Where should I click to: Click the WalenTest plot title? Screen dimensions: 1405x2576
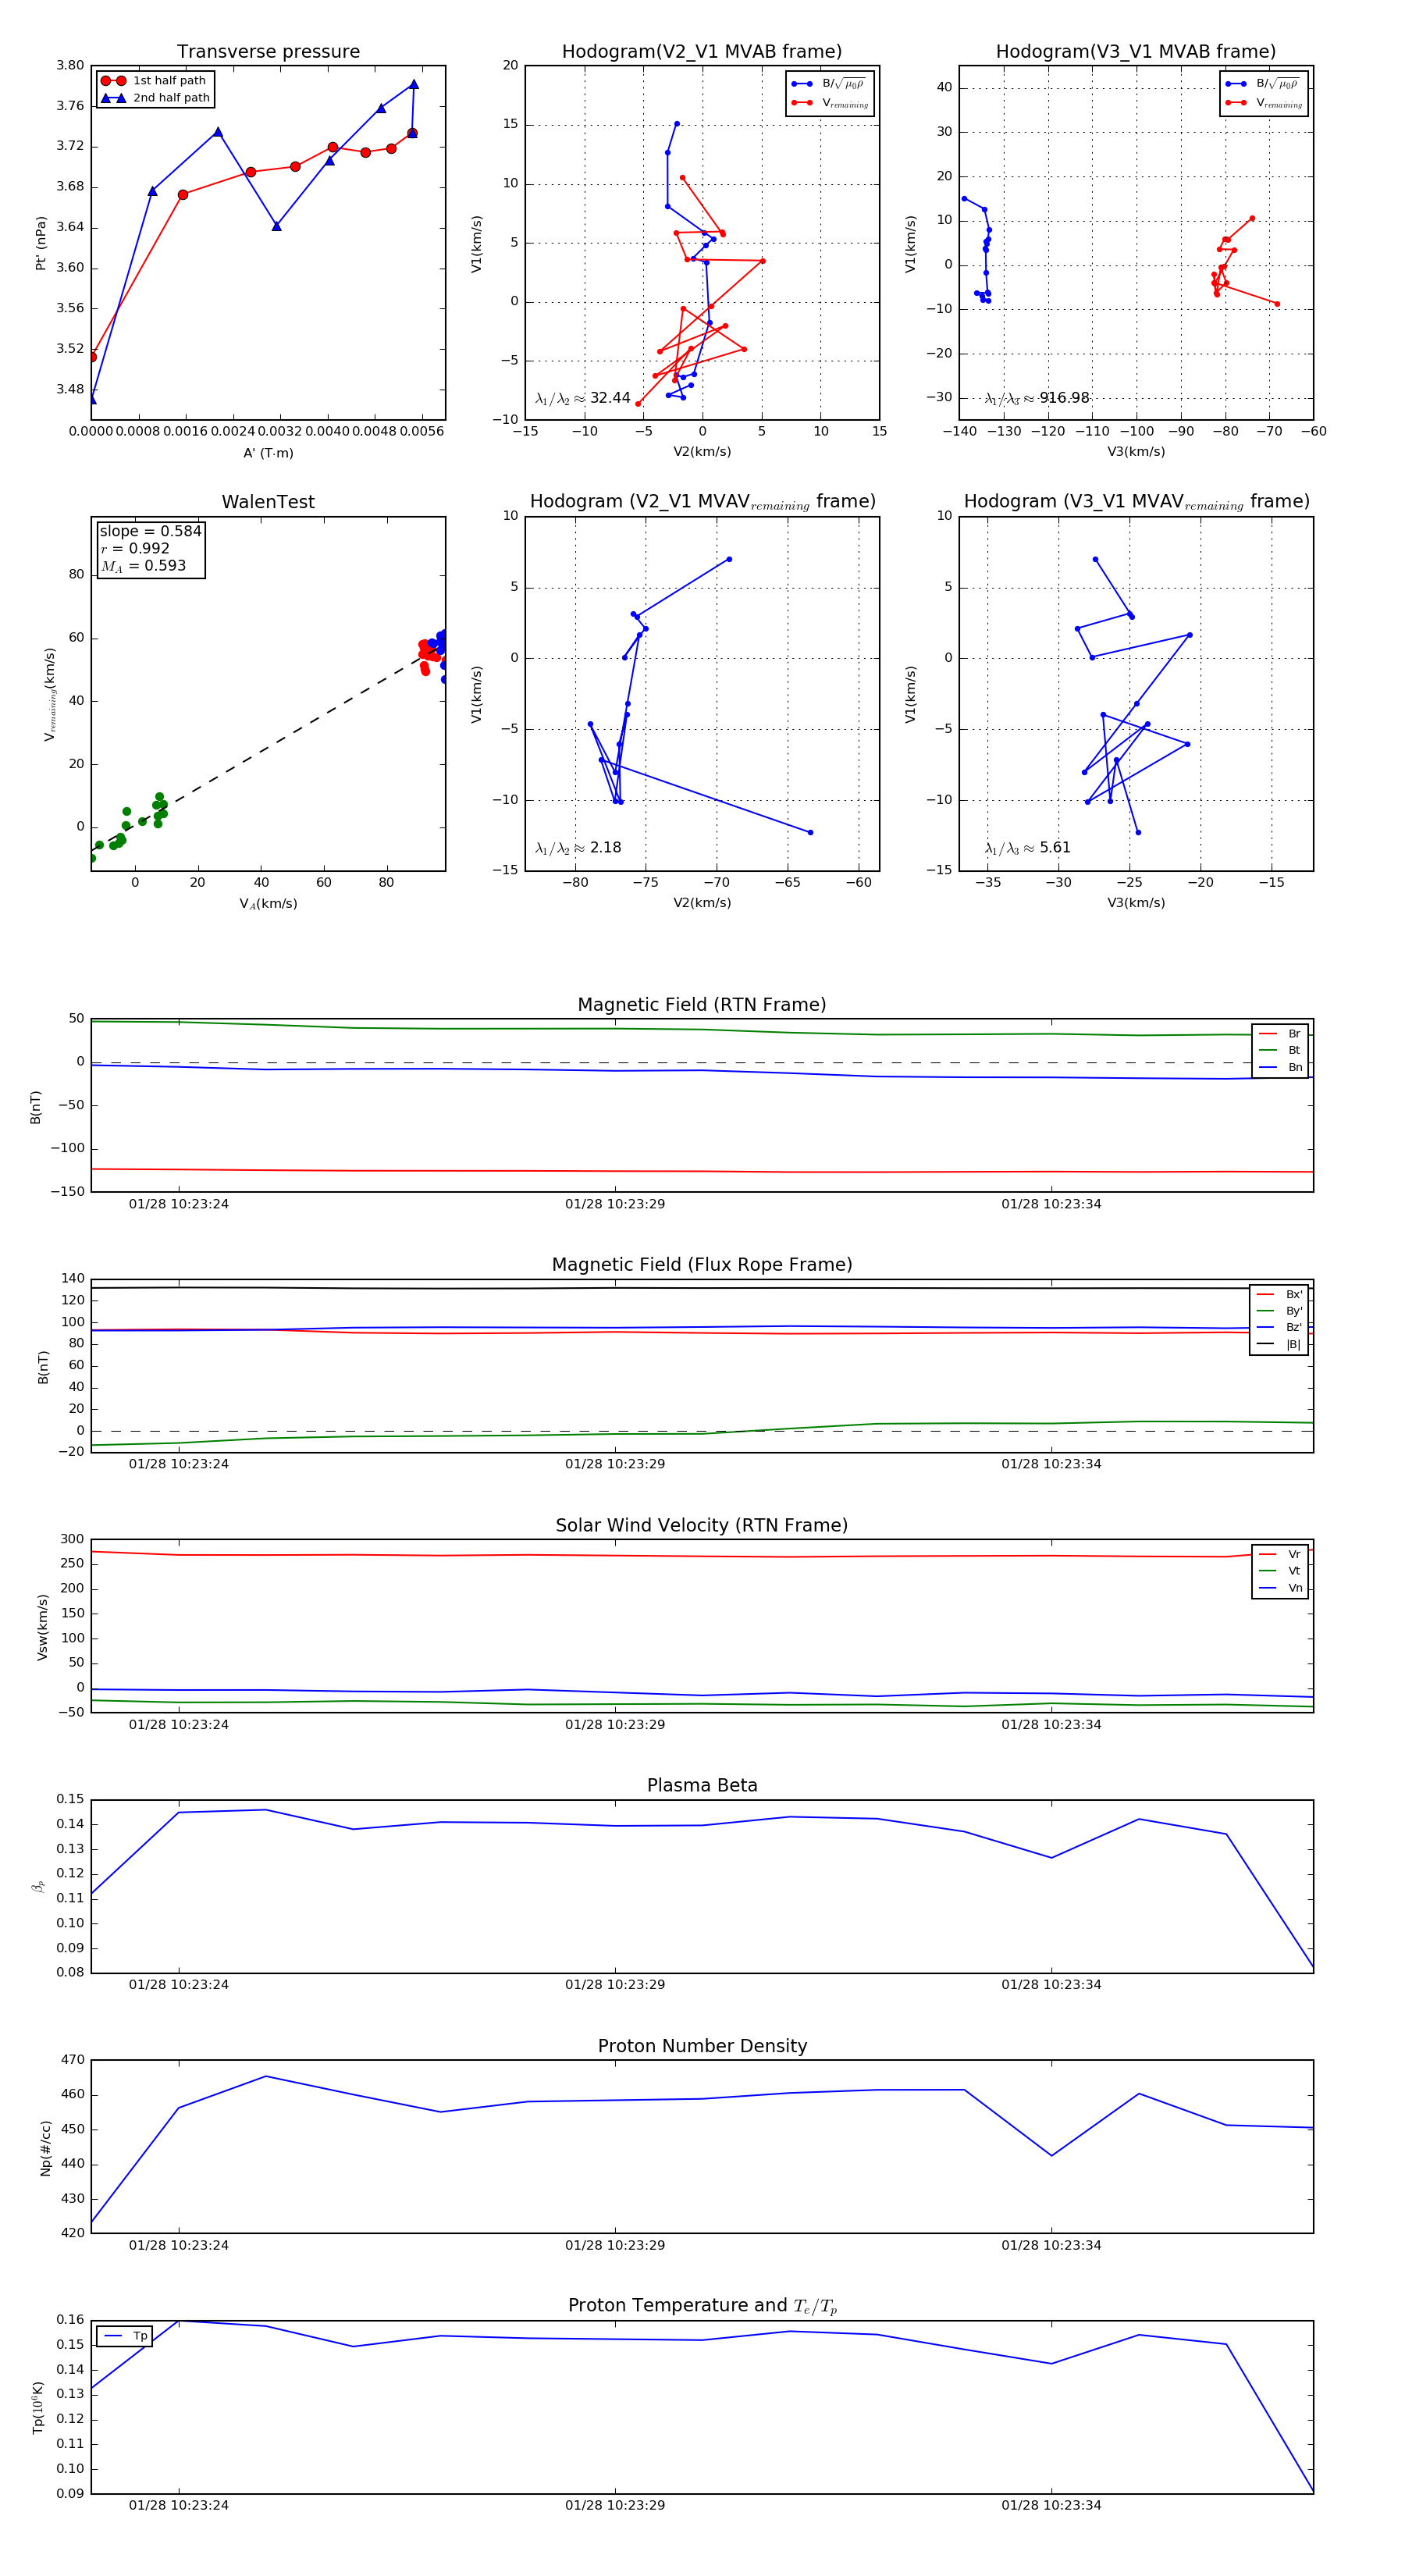click(268, 502)
